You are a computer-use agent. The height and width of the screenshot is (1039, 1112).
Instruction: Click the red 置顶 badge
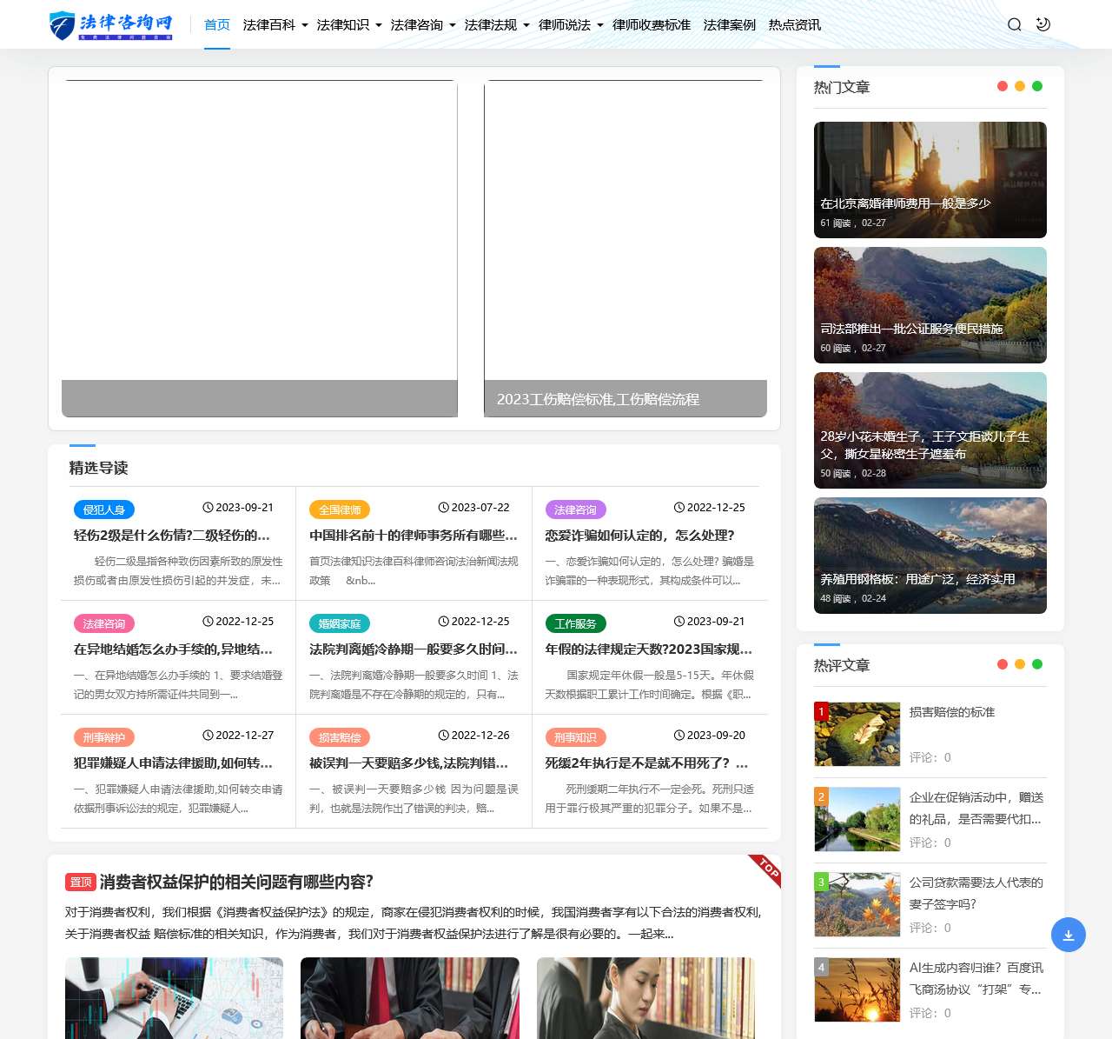[x=80, y=882]
